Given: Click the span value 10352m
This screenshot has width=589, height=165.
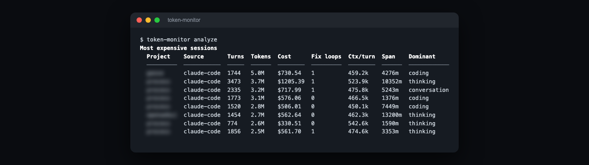Looking at the screenshot, I should coord(392,82).
